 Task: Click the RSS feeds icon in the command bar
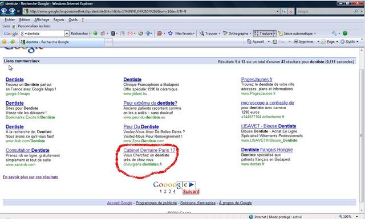tap(275, 42)
